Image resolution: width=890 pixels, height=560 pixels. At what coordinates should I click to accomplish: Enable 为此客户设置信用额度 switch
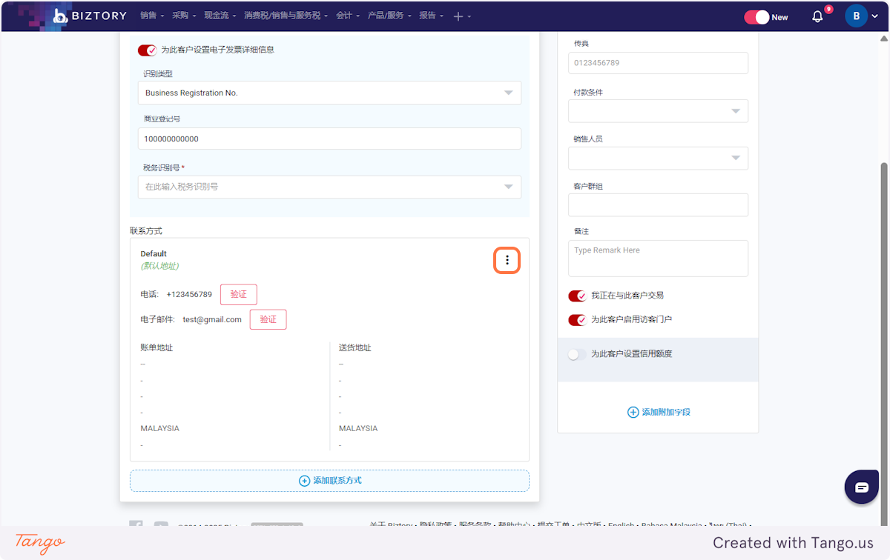(577, 354)
